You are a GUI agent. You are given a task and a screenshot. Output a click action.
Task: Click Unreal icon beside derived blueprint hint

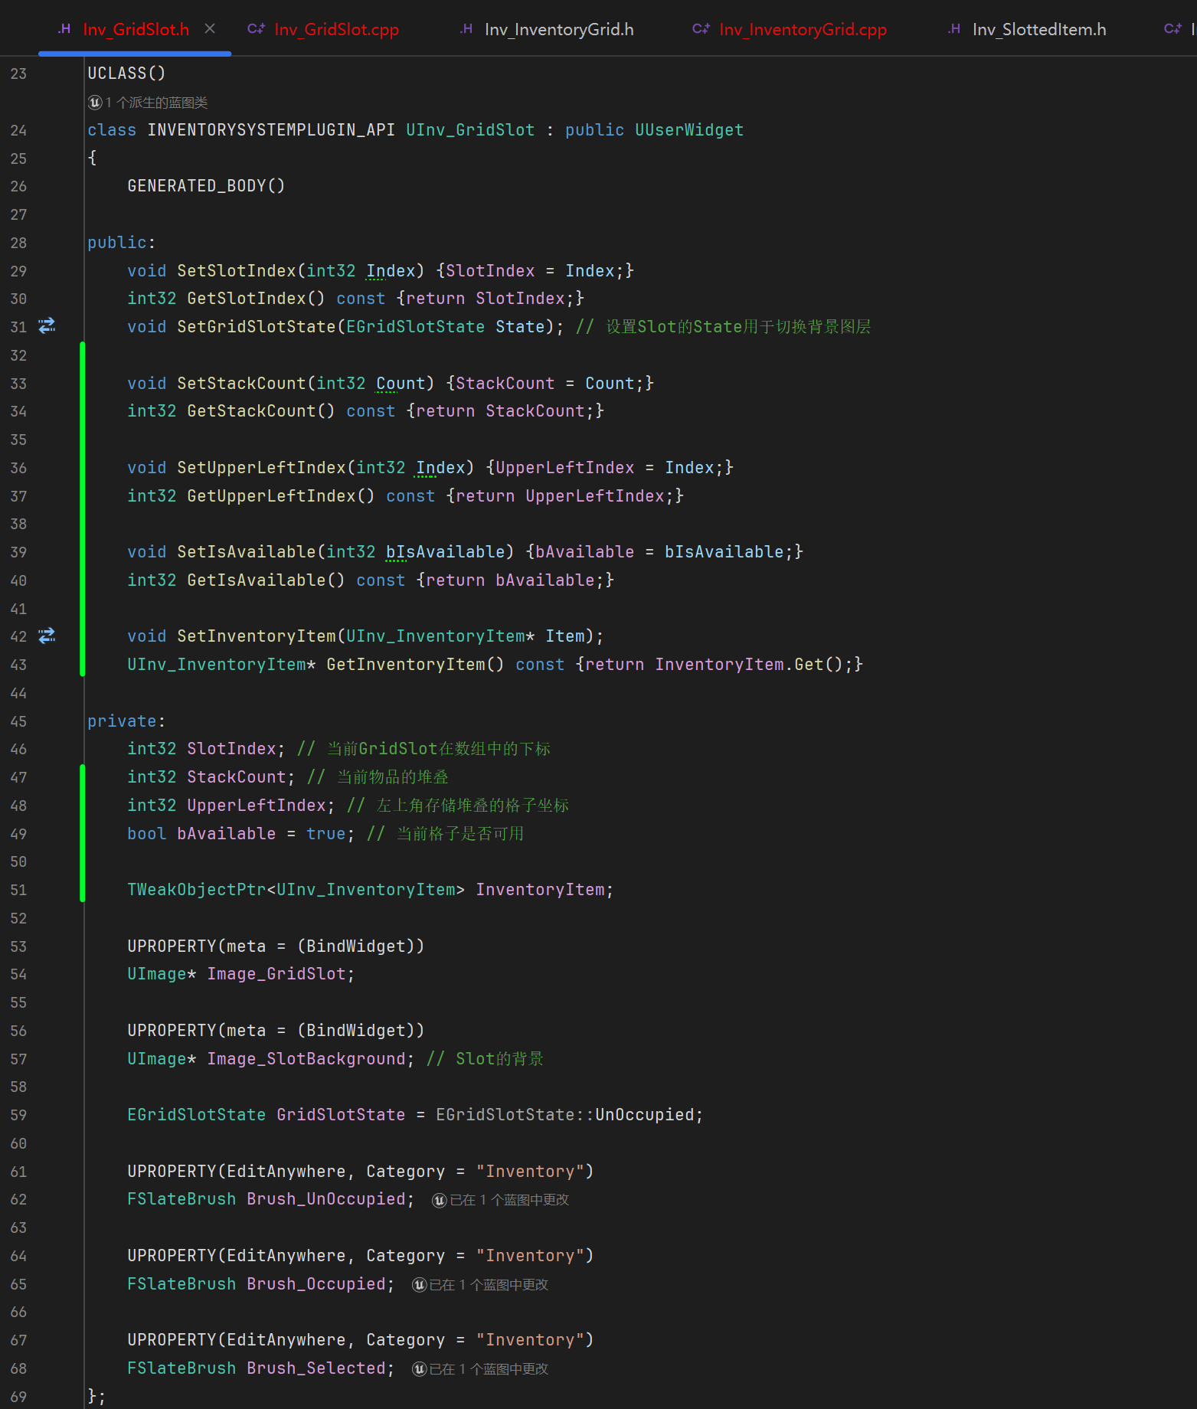coord(95,103)
